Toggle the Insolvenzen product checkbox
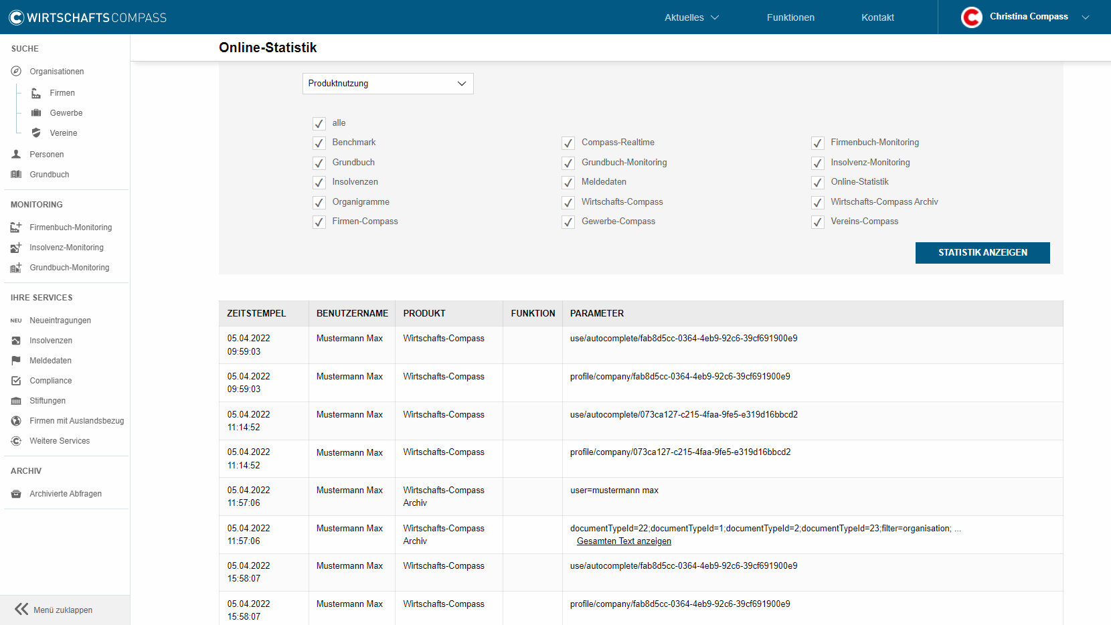 point(319,183)
